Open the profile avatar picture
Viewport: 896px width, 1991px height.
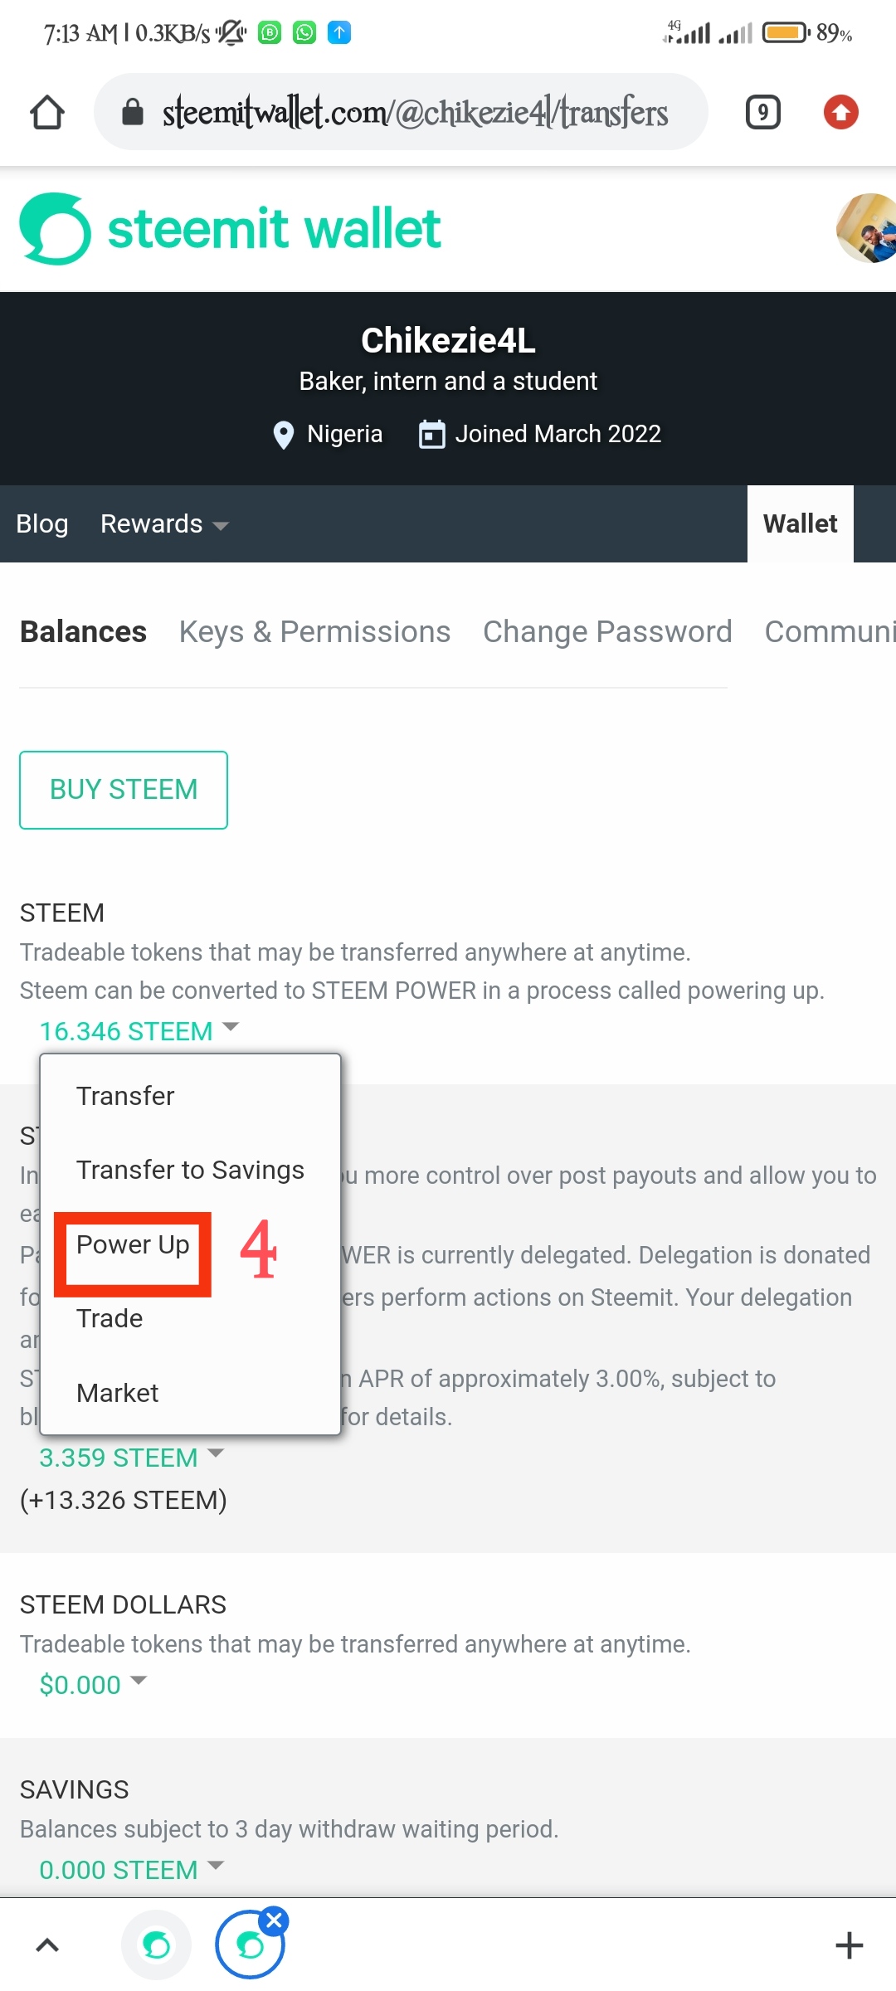click(869, 229)
